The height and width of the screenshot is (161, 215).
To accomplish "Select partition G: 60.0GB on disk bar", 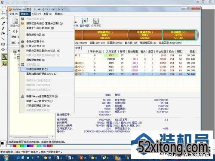I will coord(145,35).
